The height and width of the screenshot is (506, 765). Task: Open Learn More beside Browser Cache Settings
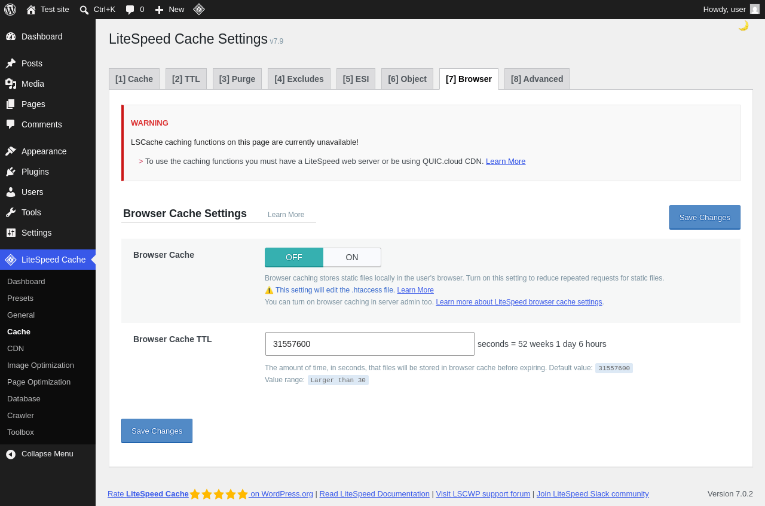[x=286, y=215]
